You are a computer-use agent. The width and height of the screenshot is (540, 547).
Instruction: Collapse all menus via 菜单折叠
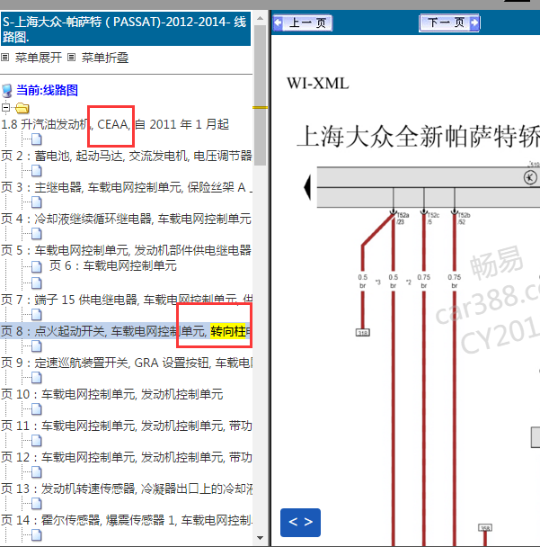coord(105,58)
